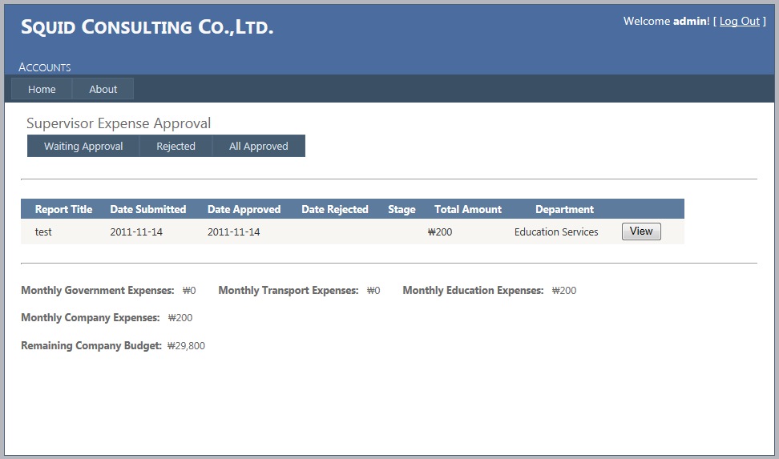The image size is (779, 459).
Task: Open the About menu item
Action: click(x=103, y=90)
